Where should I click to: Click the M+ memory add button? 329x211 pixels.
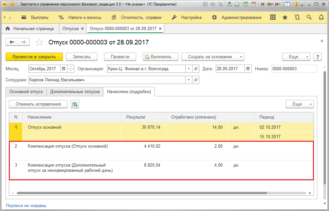tap(270, 4)
